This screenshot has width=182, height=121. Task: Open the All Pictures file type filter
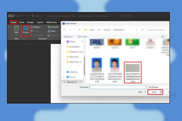[159, 87]
